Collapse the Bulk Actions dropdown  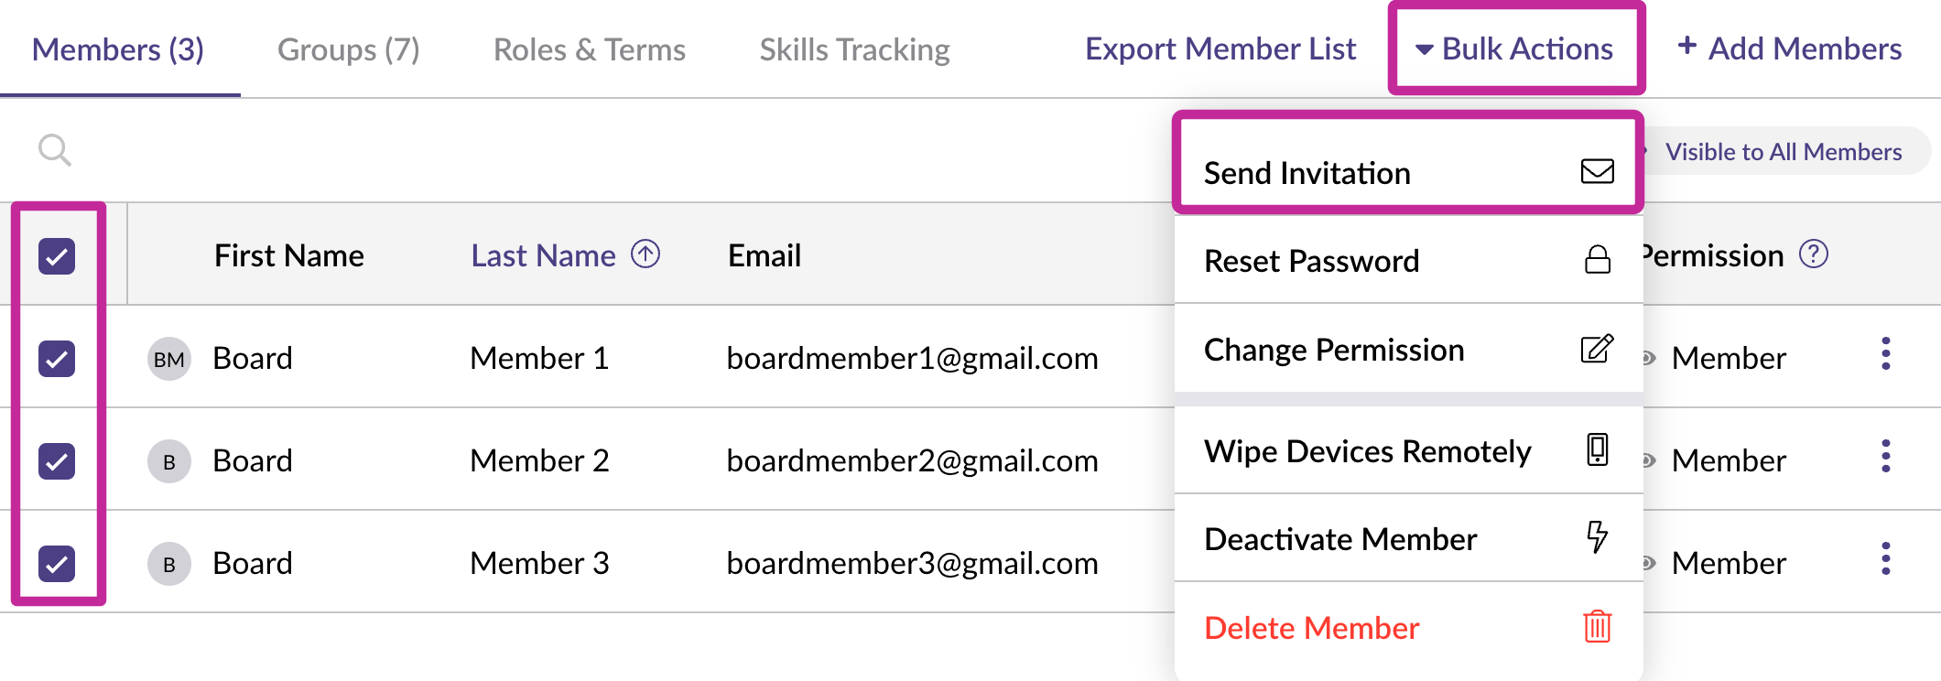1515,49
